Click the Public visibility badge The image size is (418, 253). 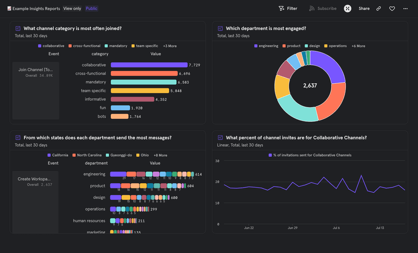pos(91,9)
